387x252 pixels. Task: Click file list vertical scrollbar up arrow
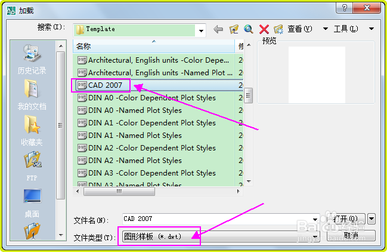tap(249, 45)
